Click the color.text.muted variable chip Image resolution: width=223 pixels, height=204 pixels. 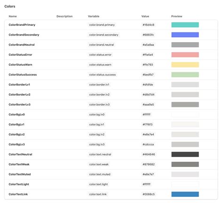point(100,174)
